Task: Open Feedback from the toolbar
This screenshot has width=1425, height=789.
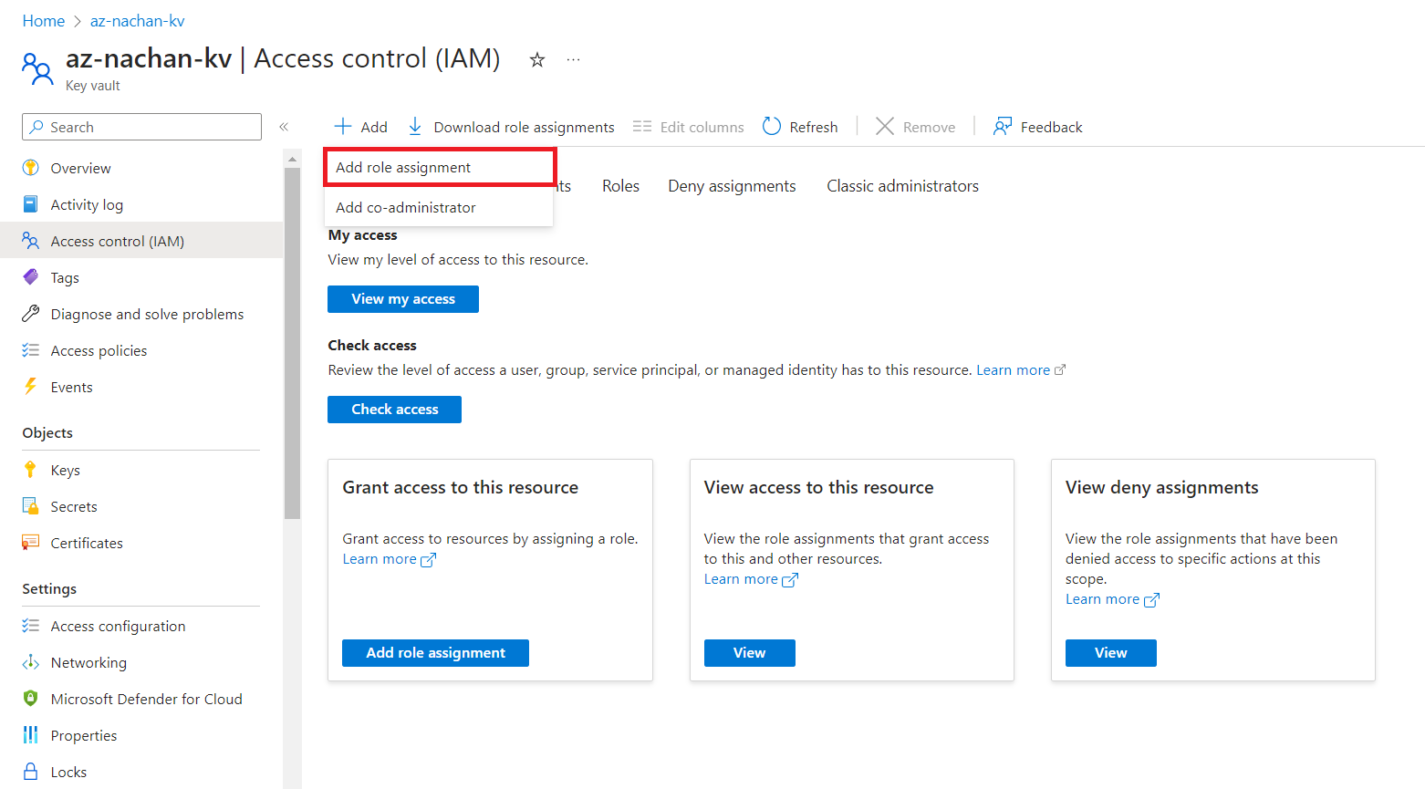Action: (1038, 127)
